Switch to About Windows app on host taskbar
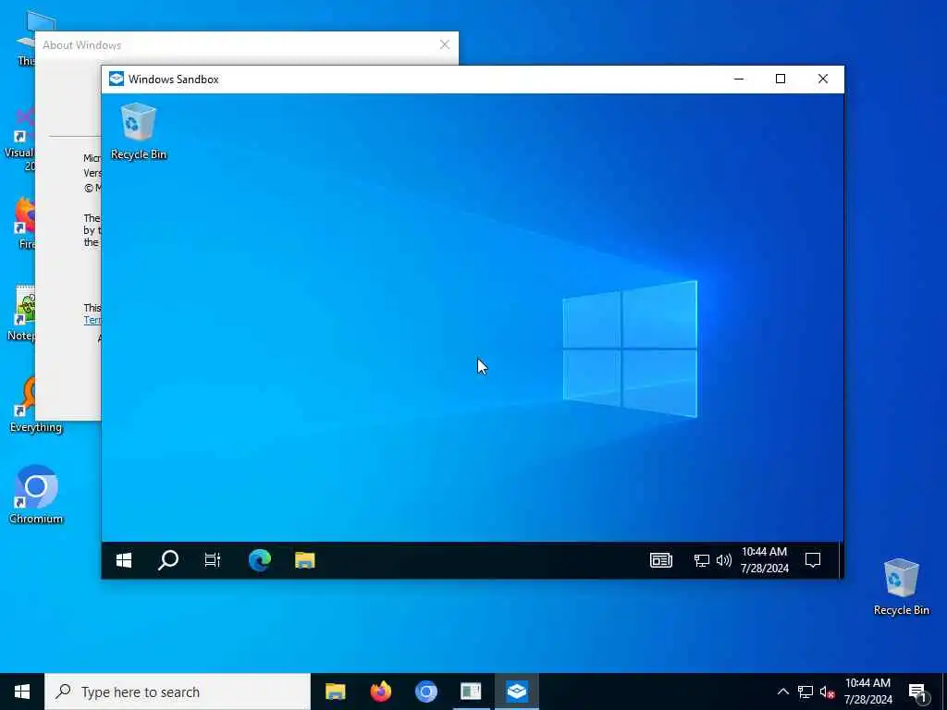This screenshot has width=947, height=710. [x=471, y=692]
